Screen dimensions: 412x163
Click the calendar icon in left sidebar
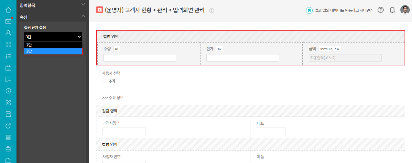point(8,68)
